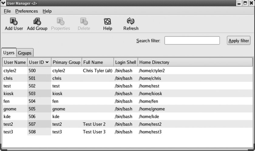Switch to the Groups tab
The height and width of the screenshot is (151, 255).
pos(25,53)
